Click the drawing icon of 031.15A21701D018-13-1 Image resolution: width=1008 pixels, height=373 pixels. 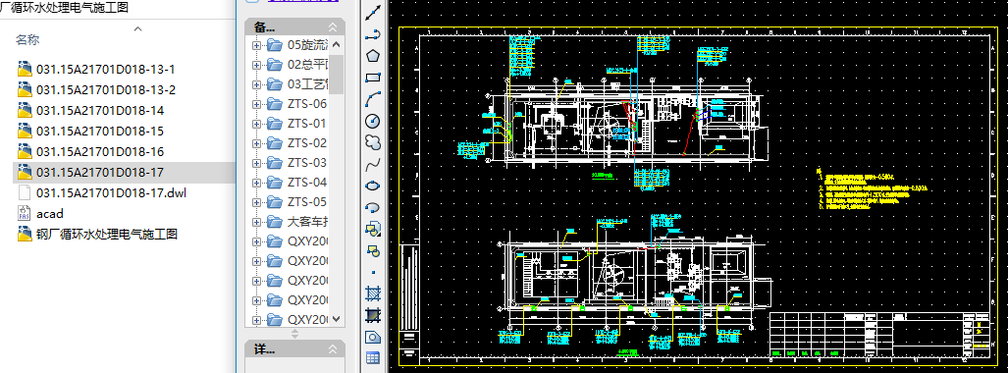pyautogui.click(x=25, y=70)
